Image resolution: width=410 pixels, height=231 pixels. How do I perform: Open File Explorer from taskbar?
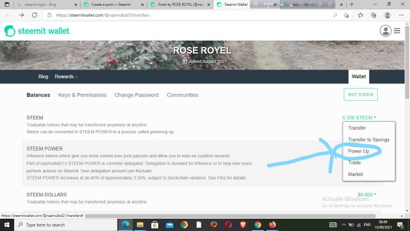click(x=140, y=225)
